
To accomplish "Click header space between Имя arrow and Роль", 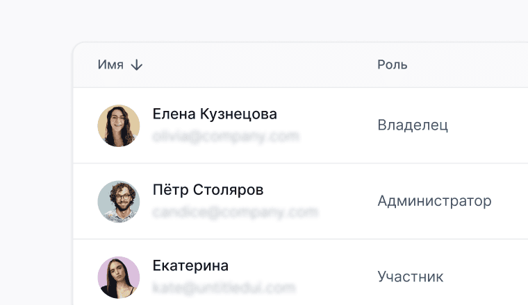I will pos(257,65).
